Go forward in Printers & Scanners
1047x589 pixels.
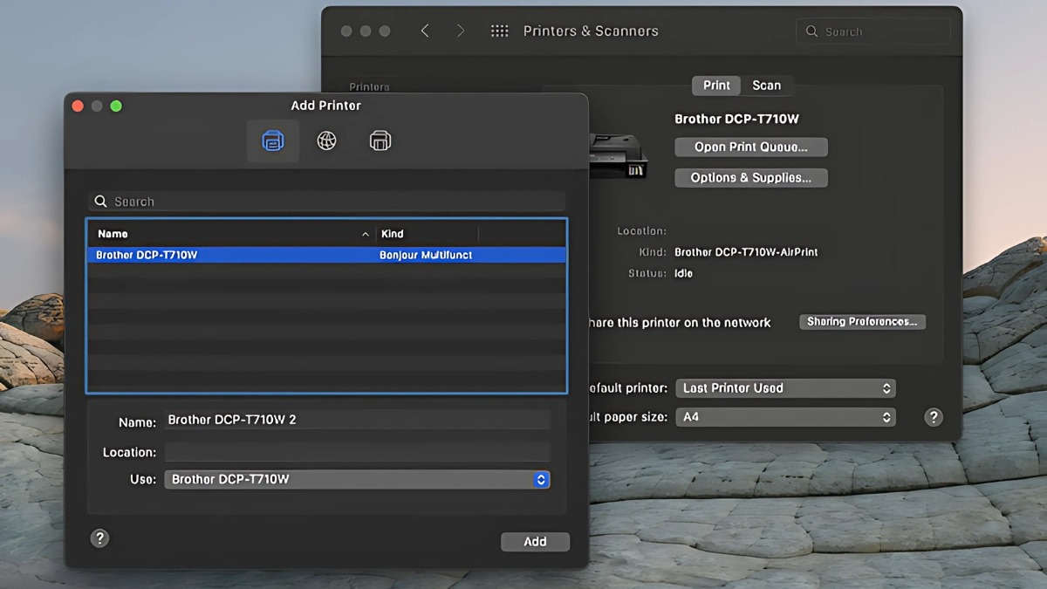(461, 31)
